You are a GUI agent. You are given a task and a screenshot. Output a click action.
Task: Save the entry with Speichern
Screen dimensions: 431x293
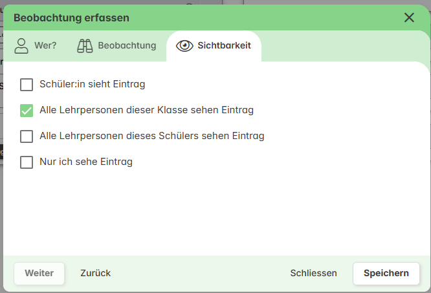[x=386, y=273]
